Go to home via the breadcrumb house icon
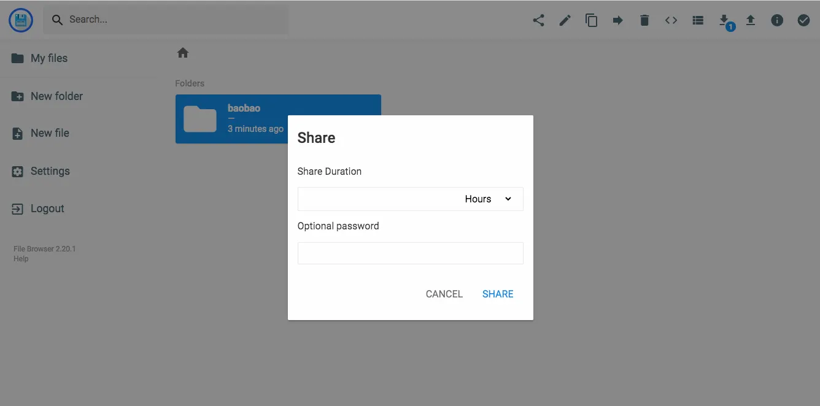820x406 pixels. pyautogui.click(x=182, y=53)
